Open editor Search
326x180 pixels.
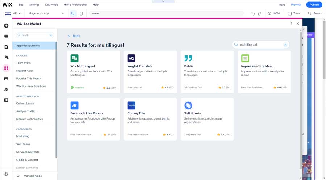tap(315, 13)
